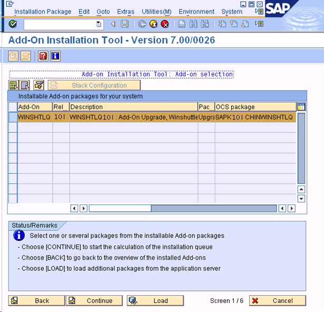Click the WINSHTLQ add-on cell
Viewport: 324px width, 312px height.
pyautogui.click(x=35, y=117)
